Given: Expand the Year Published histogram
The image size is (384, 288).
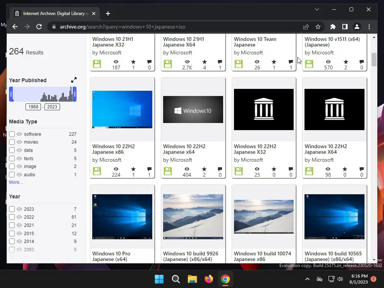Looking at the screenshot, I should pyautogui.click(x=74, y=80).
